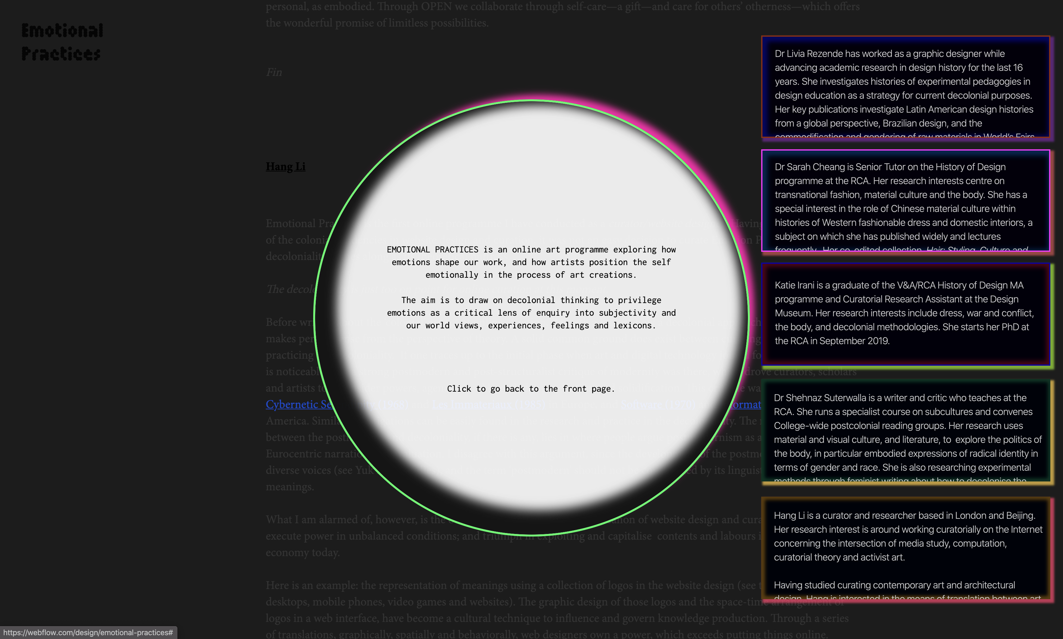This screenshot has height=639, width=1063.
Task: Click the Dr Livia Rezende bio card
Action: click(905, 87)
